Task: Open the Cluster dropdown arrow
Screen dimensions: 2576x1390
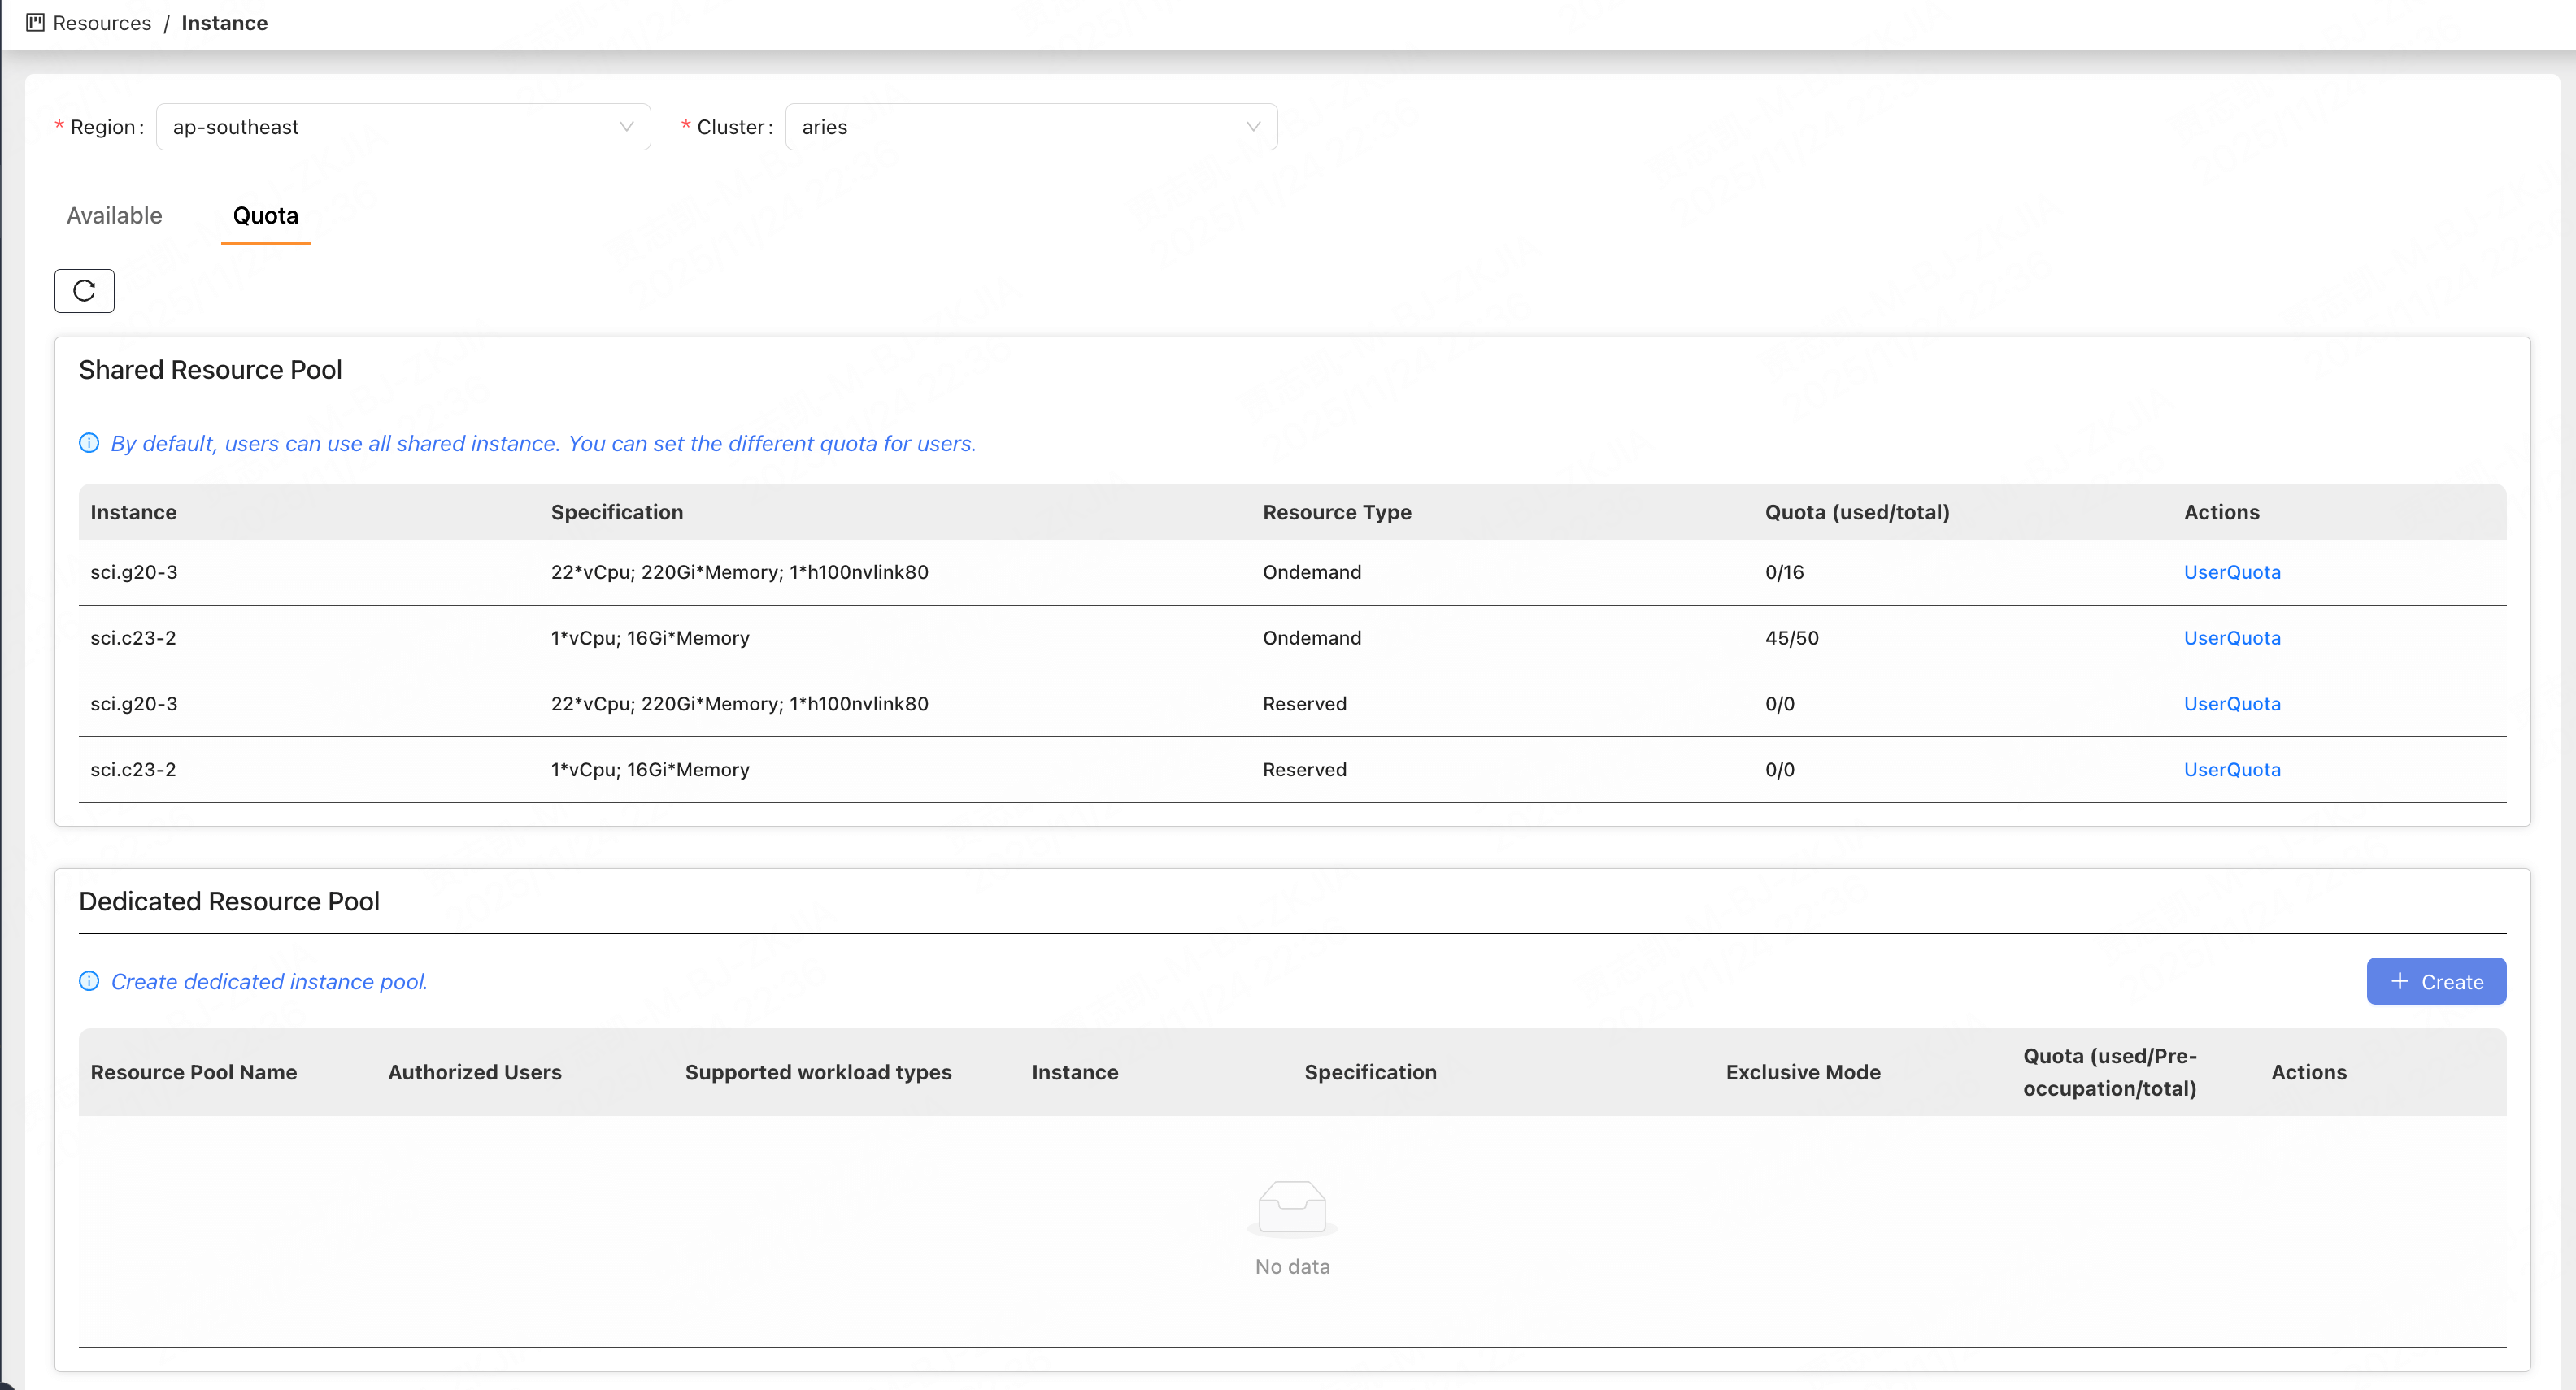Action: (1253, 127)
